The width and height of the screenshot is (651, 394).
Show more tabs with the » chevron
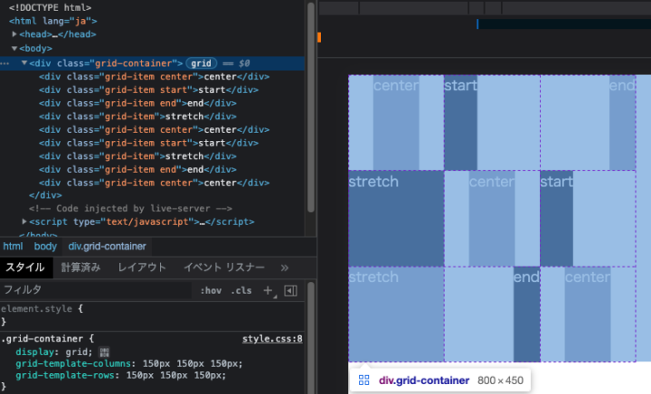pyautogui.click(x=285, y=267)
